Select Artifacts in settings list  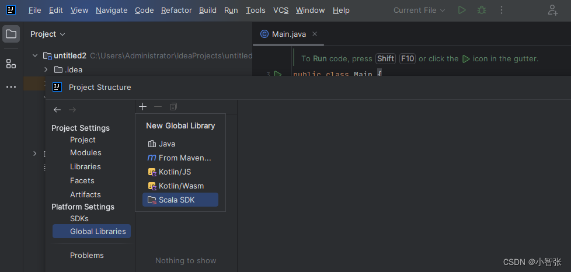coord(85,194)
